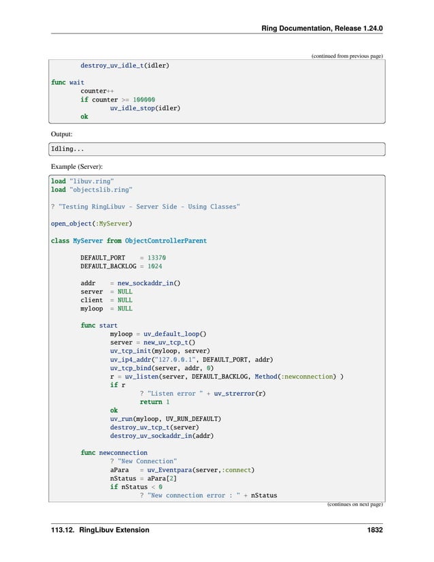The height and width of the screenshot is (562, 434).
Task: Click the "uv_idle_stop(idler)" line
Action: pyautogui.click(x=145, y=108)
